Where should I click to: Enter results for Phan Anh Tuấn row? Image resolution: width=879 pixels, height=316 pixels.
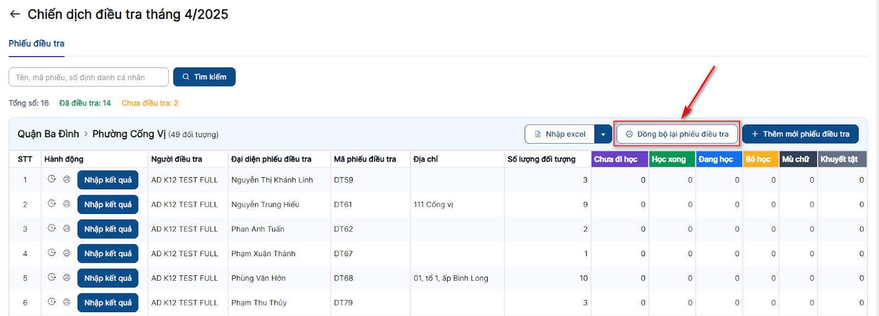[x=108, y=229]
